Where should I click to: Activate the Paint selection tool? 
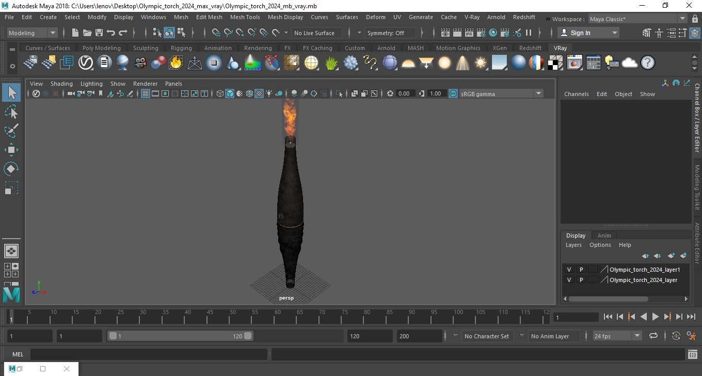11,131
